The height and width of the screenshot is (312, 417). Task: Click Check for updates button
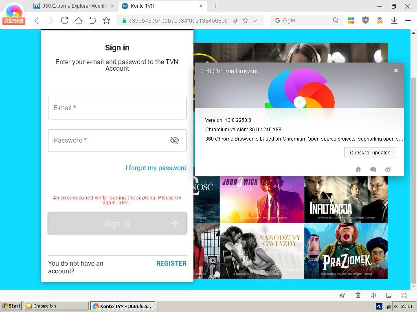click(x=370, y=153)
